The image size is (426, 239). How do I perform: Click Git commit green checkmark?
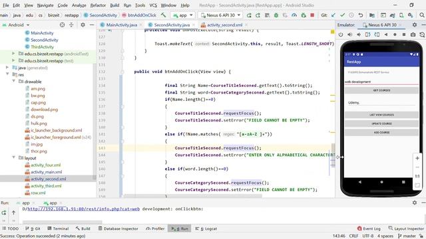342,15
